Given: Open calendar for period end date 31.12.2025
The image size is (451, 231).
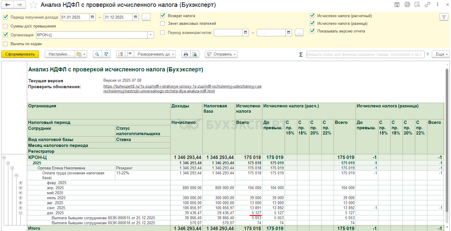Looking at the screenshot, I should coord(136,17).
